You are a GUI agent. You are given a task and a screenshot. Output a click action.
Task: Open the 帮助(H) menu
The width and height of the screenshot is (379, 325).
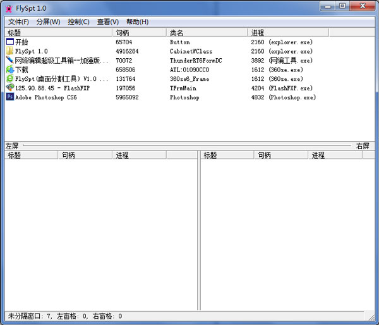point(138,21)
